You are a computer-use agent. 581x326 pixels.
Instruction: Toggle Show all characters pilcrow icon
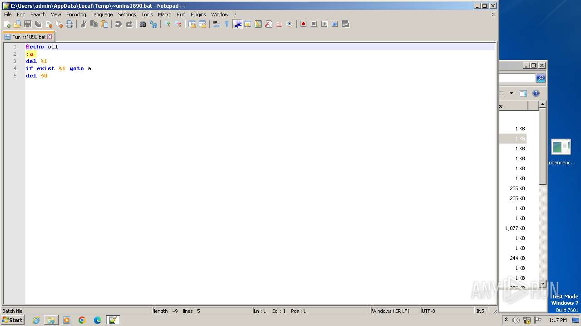pyautogui.click(x=227, y=24)
